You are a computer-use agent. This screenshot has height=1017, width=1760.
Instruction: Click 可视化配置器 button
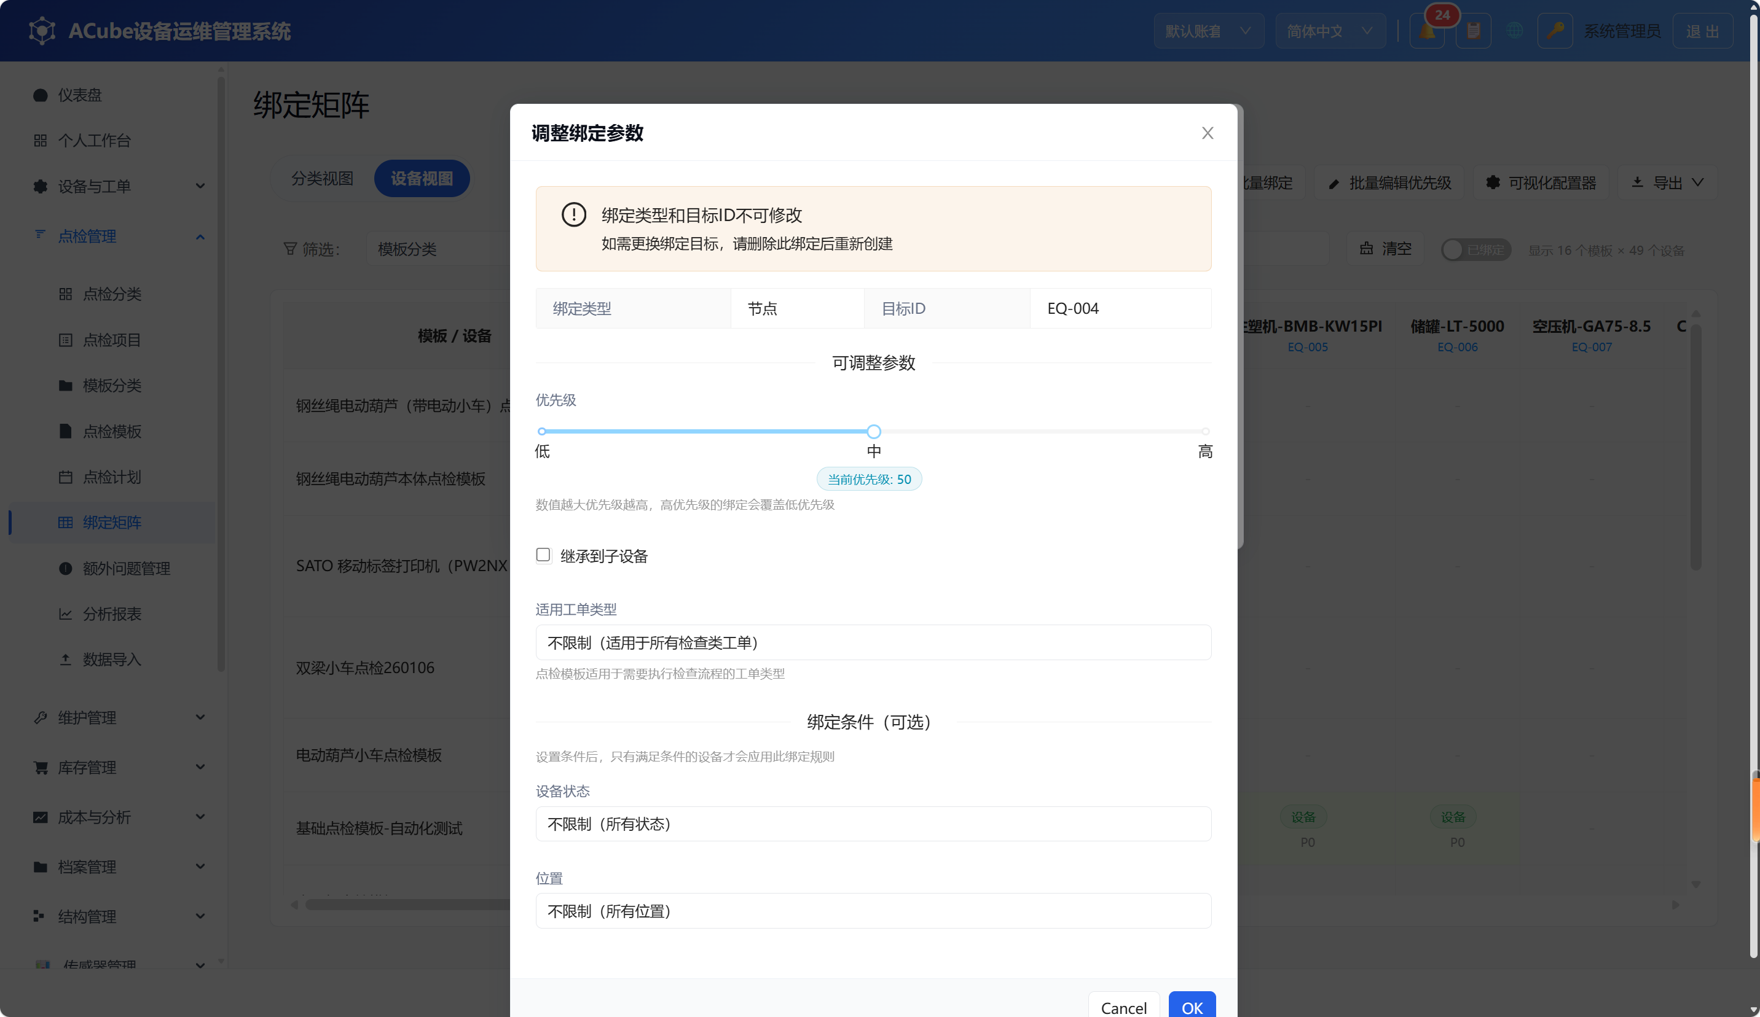click(1541, 183)
